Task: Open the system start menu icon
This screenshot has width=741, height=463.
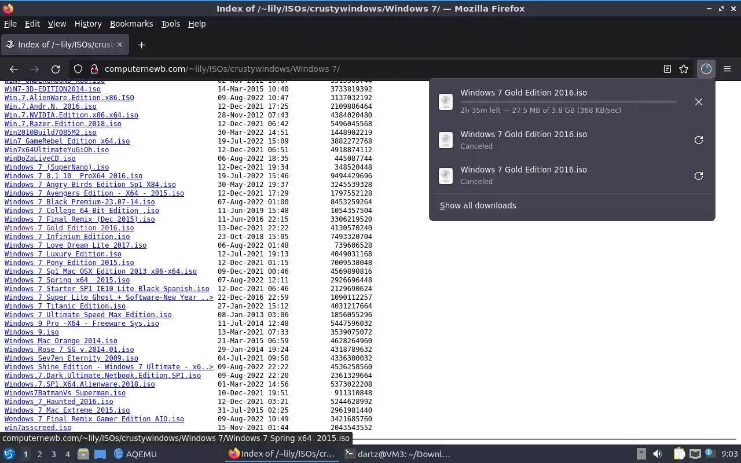Action: coord(9,454)
